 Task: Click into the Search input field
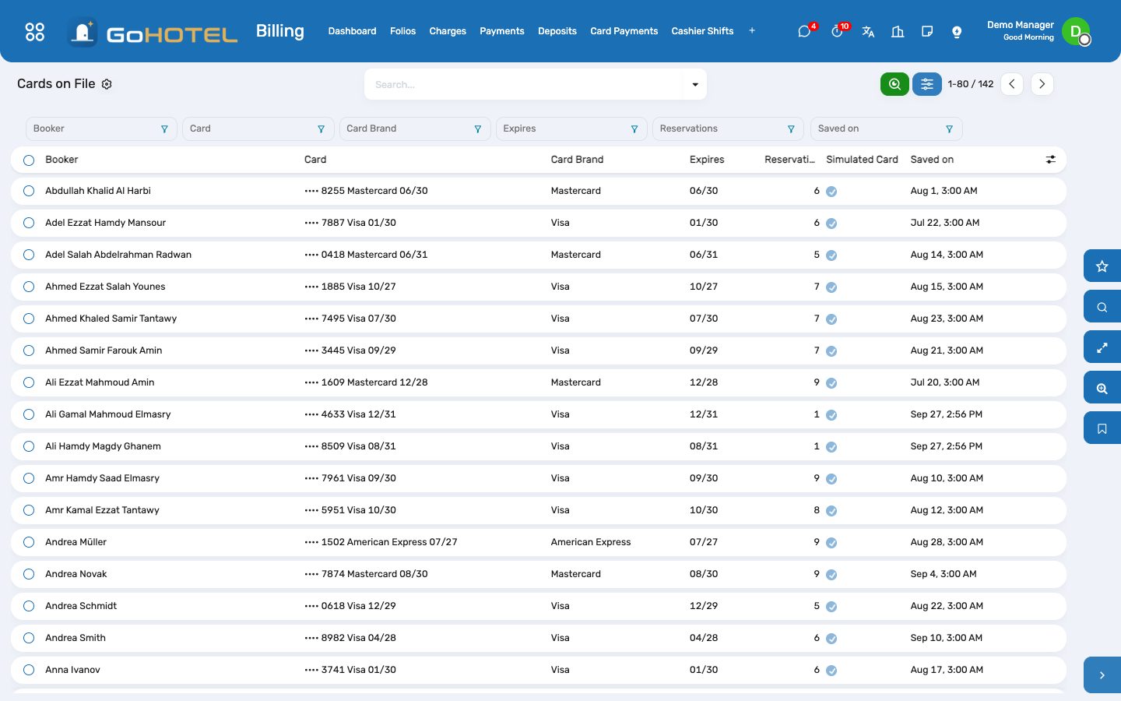[525, 84]
